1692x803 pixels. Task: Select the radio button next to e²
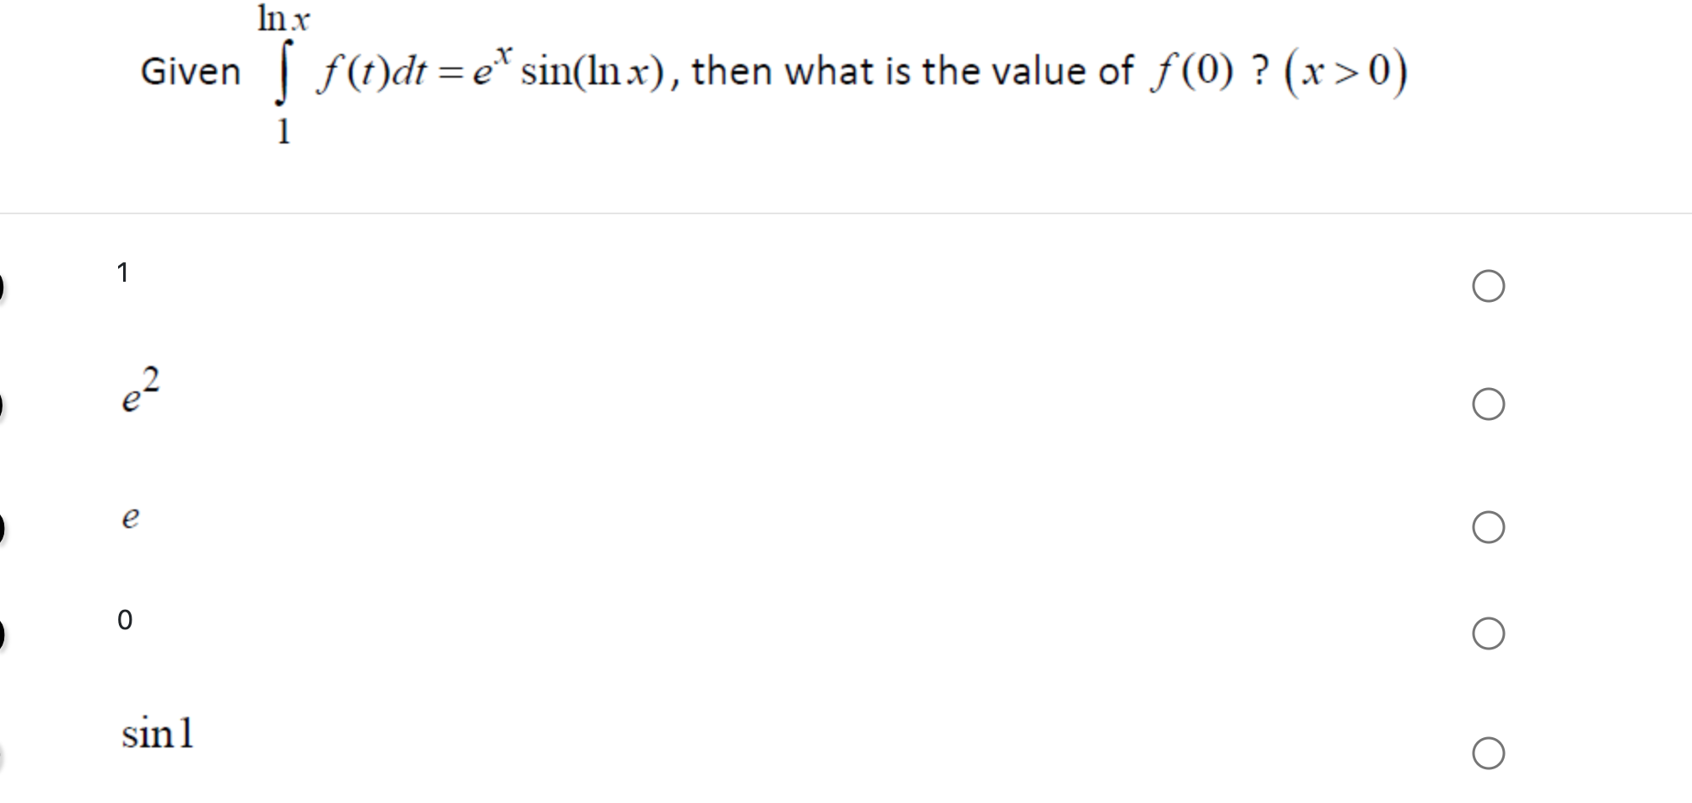pyautogui.click(x=1489, y=406)
